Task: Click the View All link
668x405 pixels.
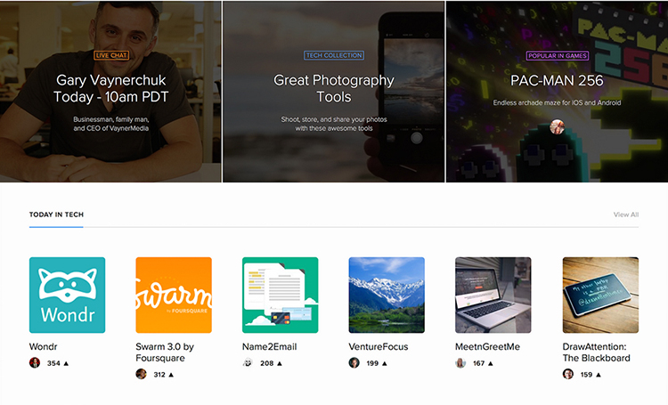Action: coord(626,215)
